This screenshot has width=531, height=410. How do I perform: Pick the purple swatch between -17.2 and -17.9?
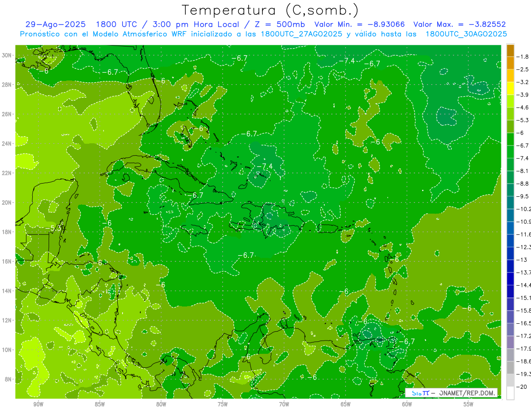[510, 342]
